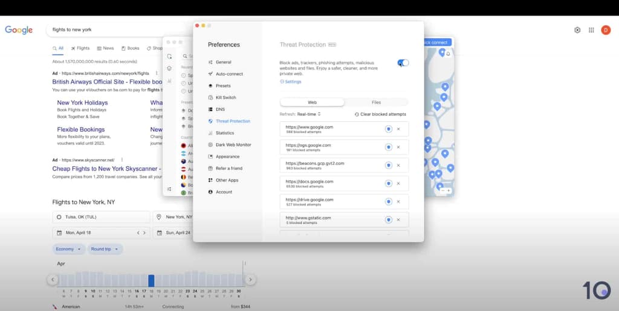The height and width of the screenshot is (311, 619).
Task: Toggle shield for www.gstatic.com entry
Action: tap(389, 219)
